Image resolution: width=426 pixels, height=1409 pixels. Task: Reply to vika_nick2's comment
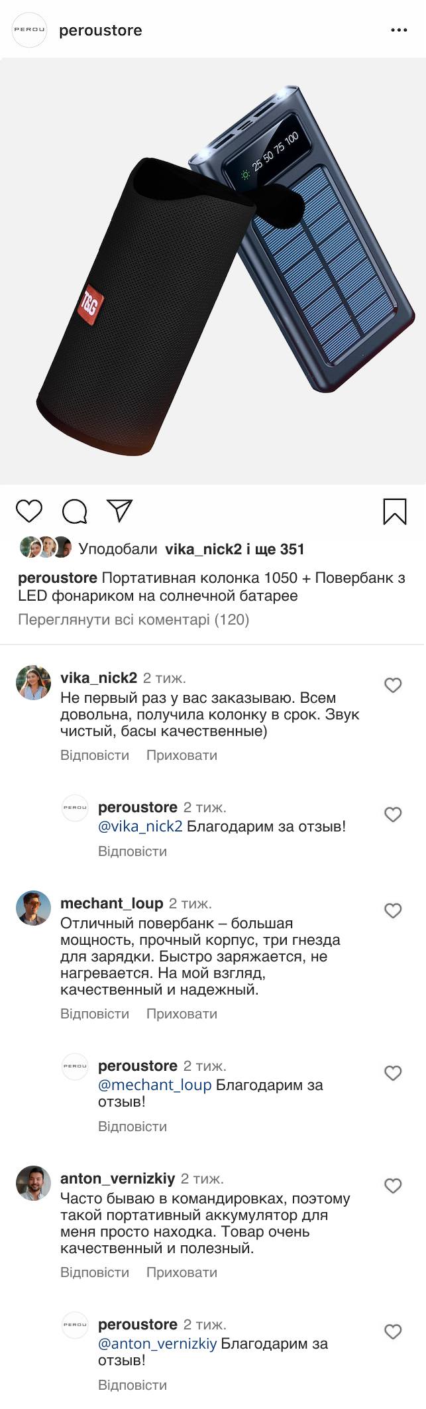pos(95,755)
